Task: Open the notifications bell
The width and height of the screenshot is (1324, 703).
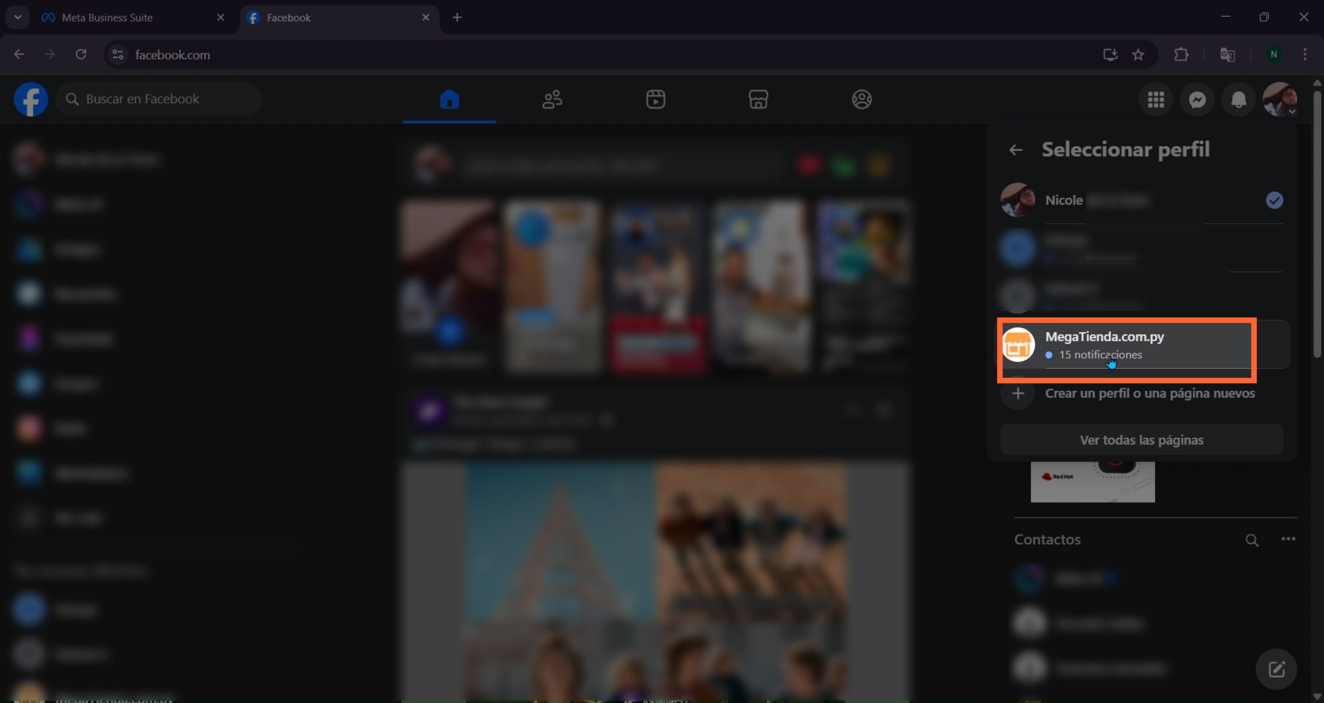Action: pyautogui.click(x=1238, y=99)
